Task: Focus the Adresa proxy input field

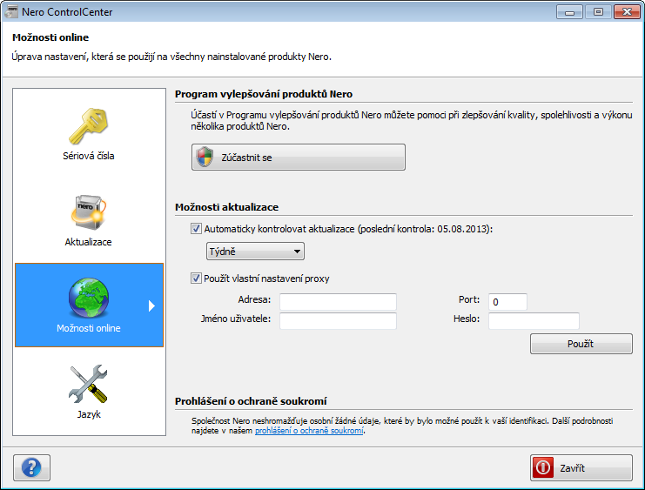Action: click(x=338, y=301)
